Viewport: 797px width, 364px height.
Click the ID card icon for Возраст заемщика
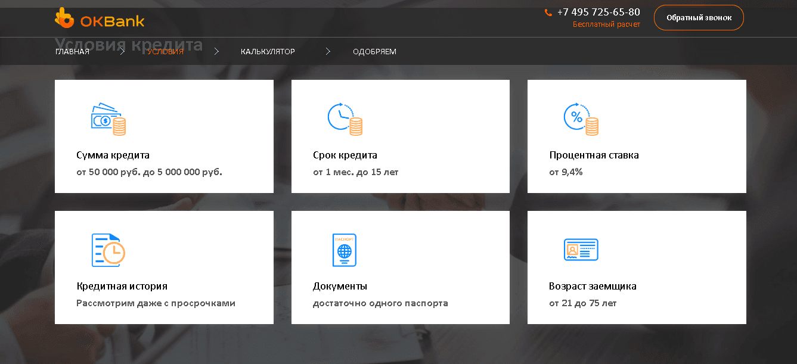581,250
